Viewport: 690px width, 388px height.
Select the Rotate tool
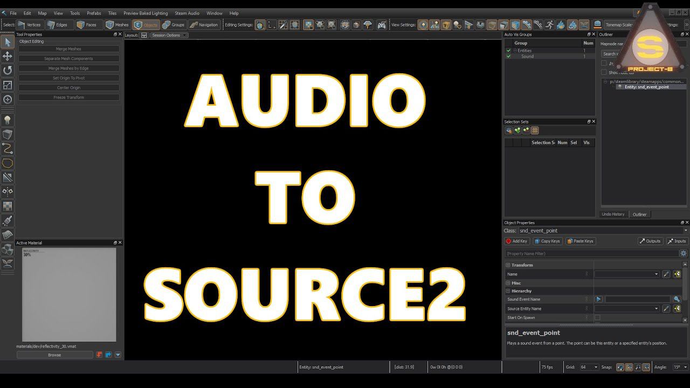(8, 71)
